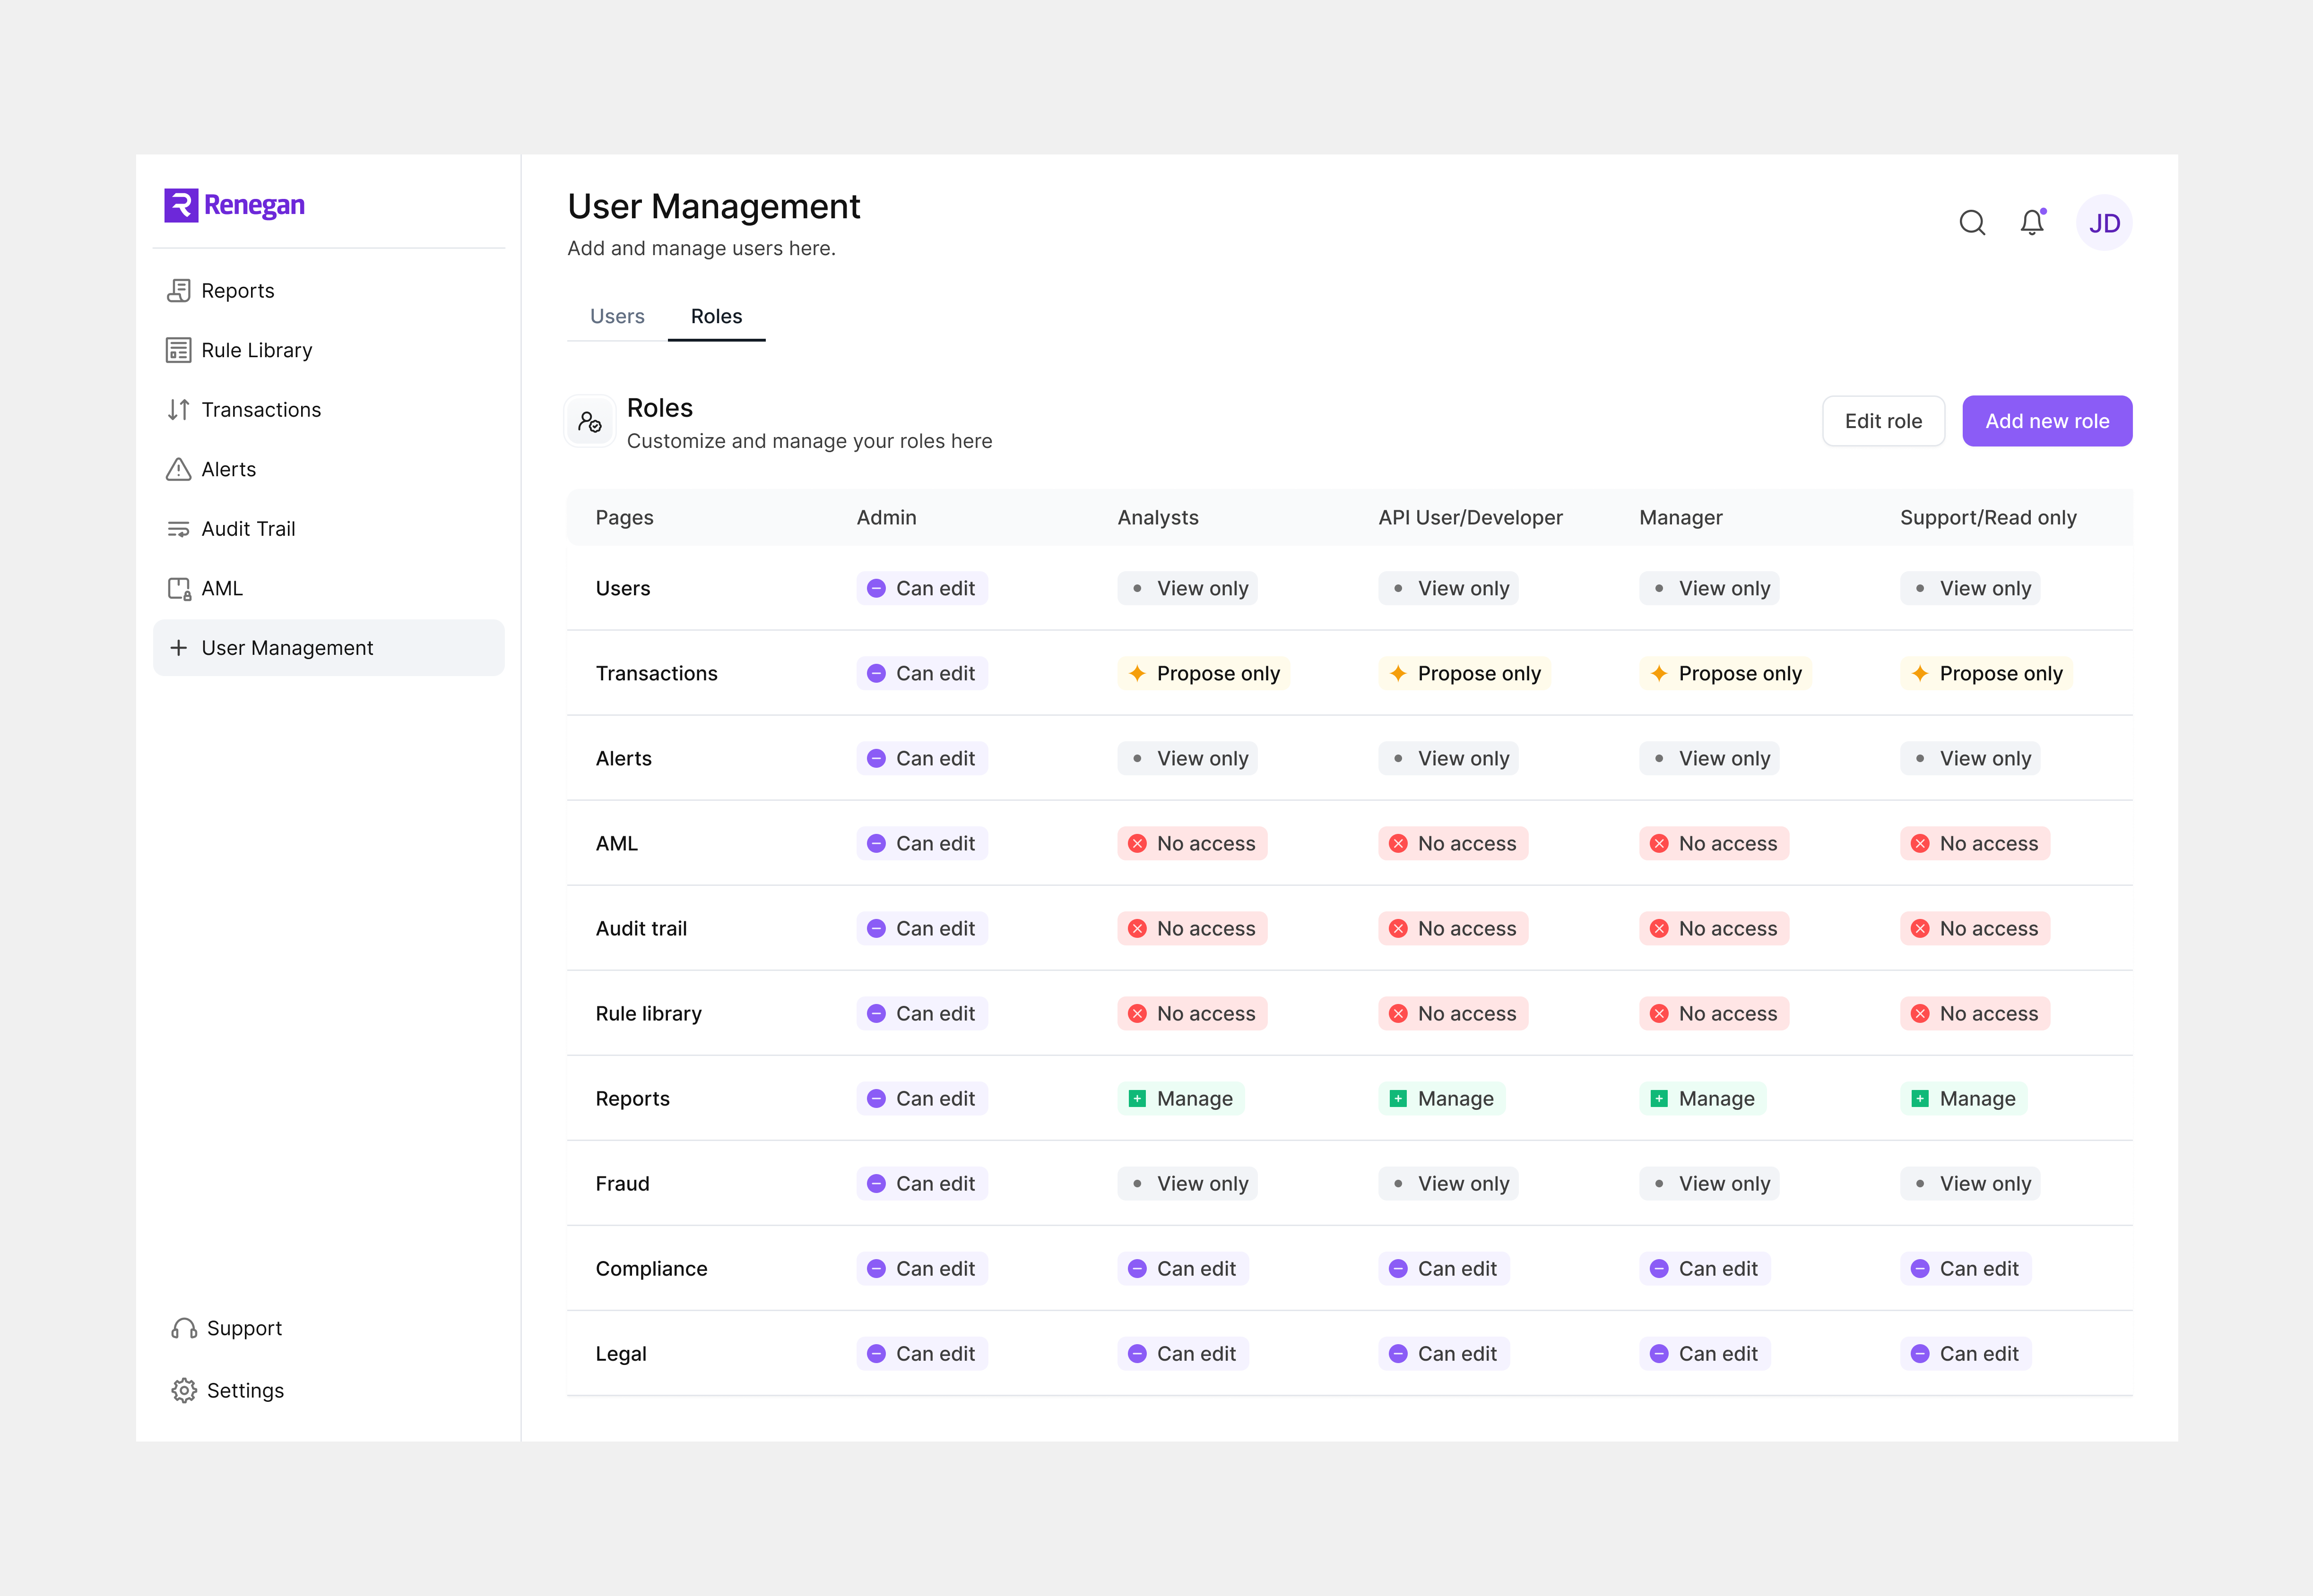This screenshot has height=1596, width=2313.
Task: Select User Management in the sidebar
Action: tap(328, 648)
